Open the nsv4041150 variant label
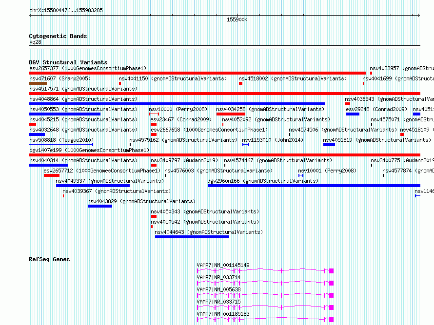This screenshot has width=434, height=325. pos(173,78)
